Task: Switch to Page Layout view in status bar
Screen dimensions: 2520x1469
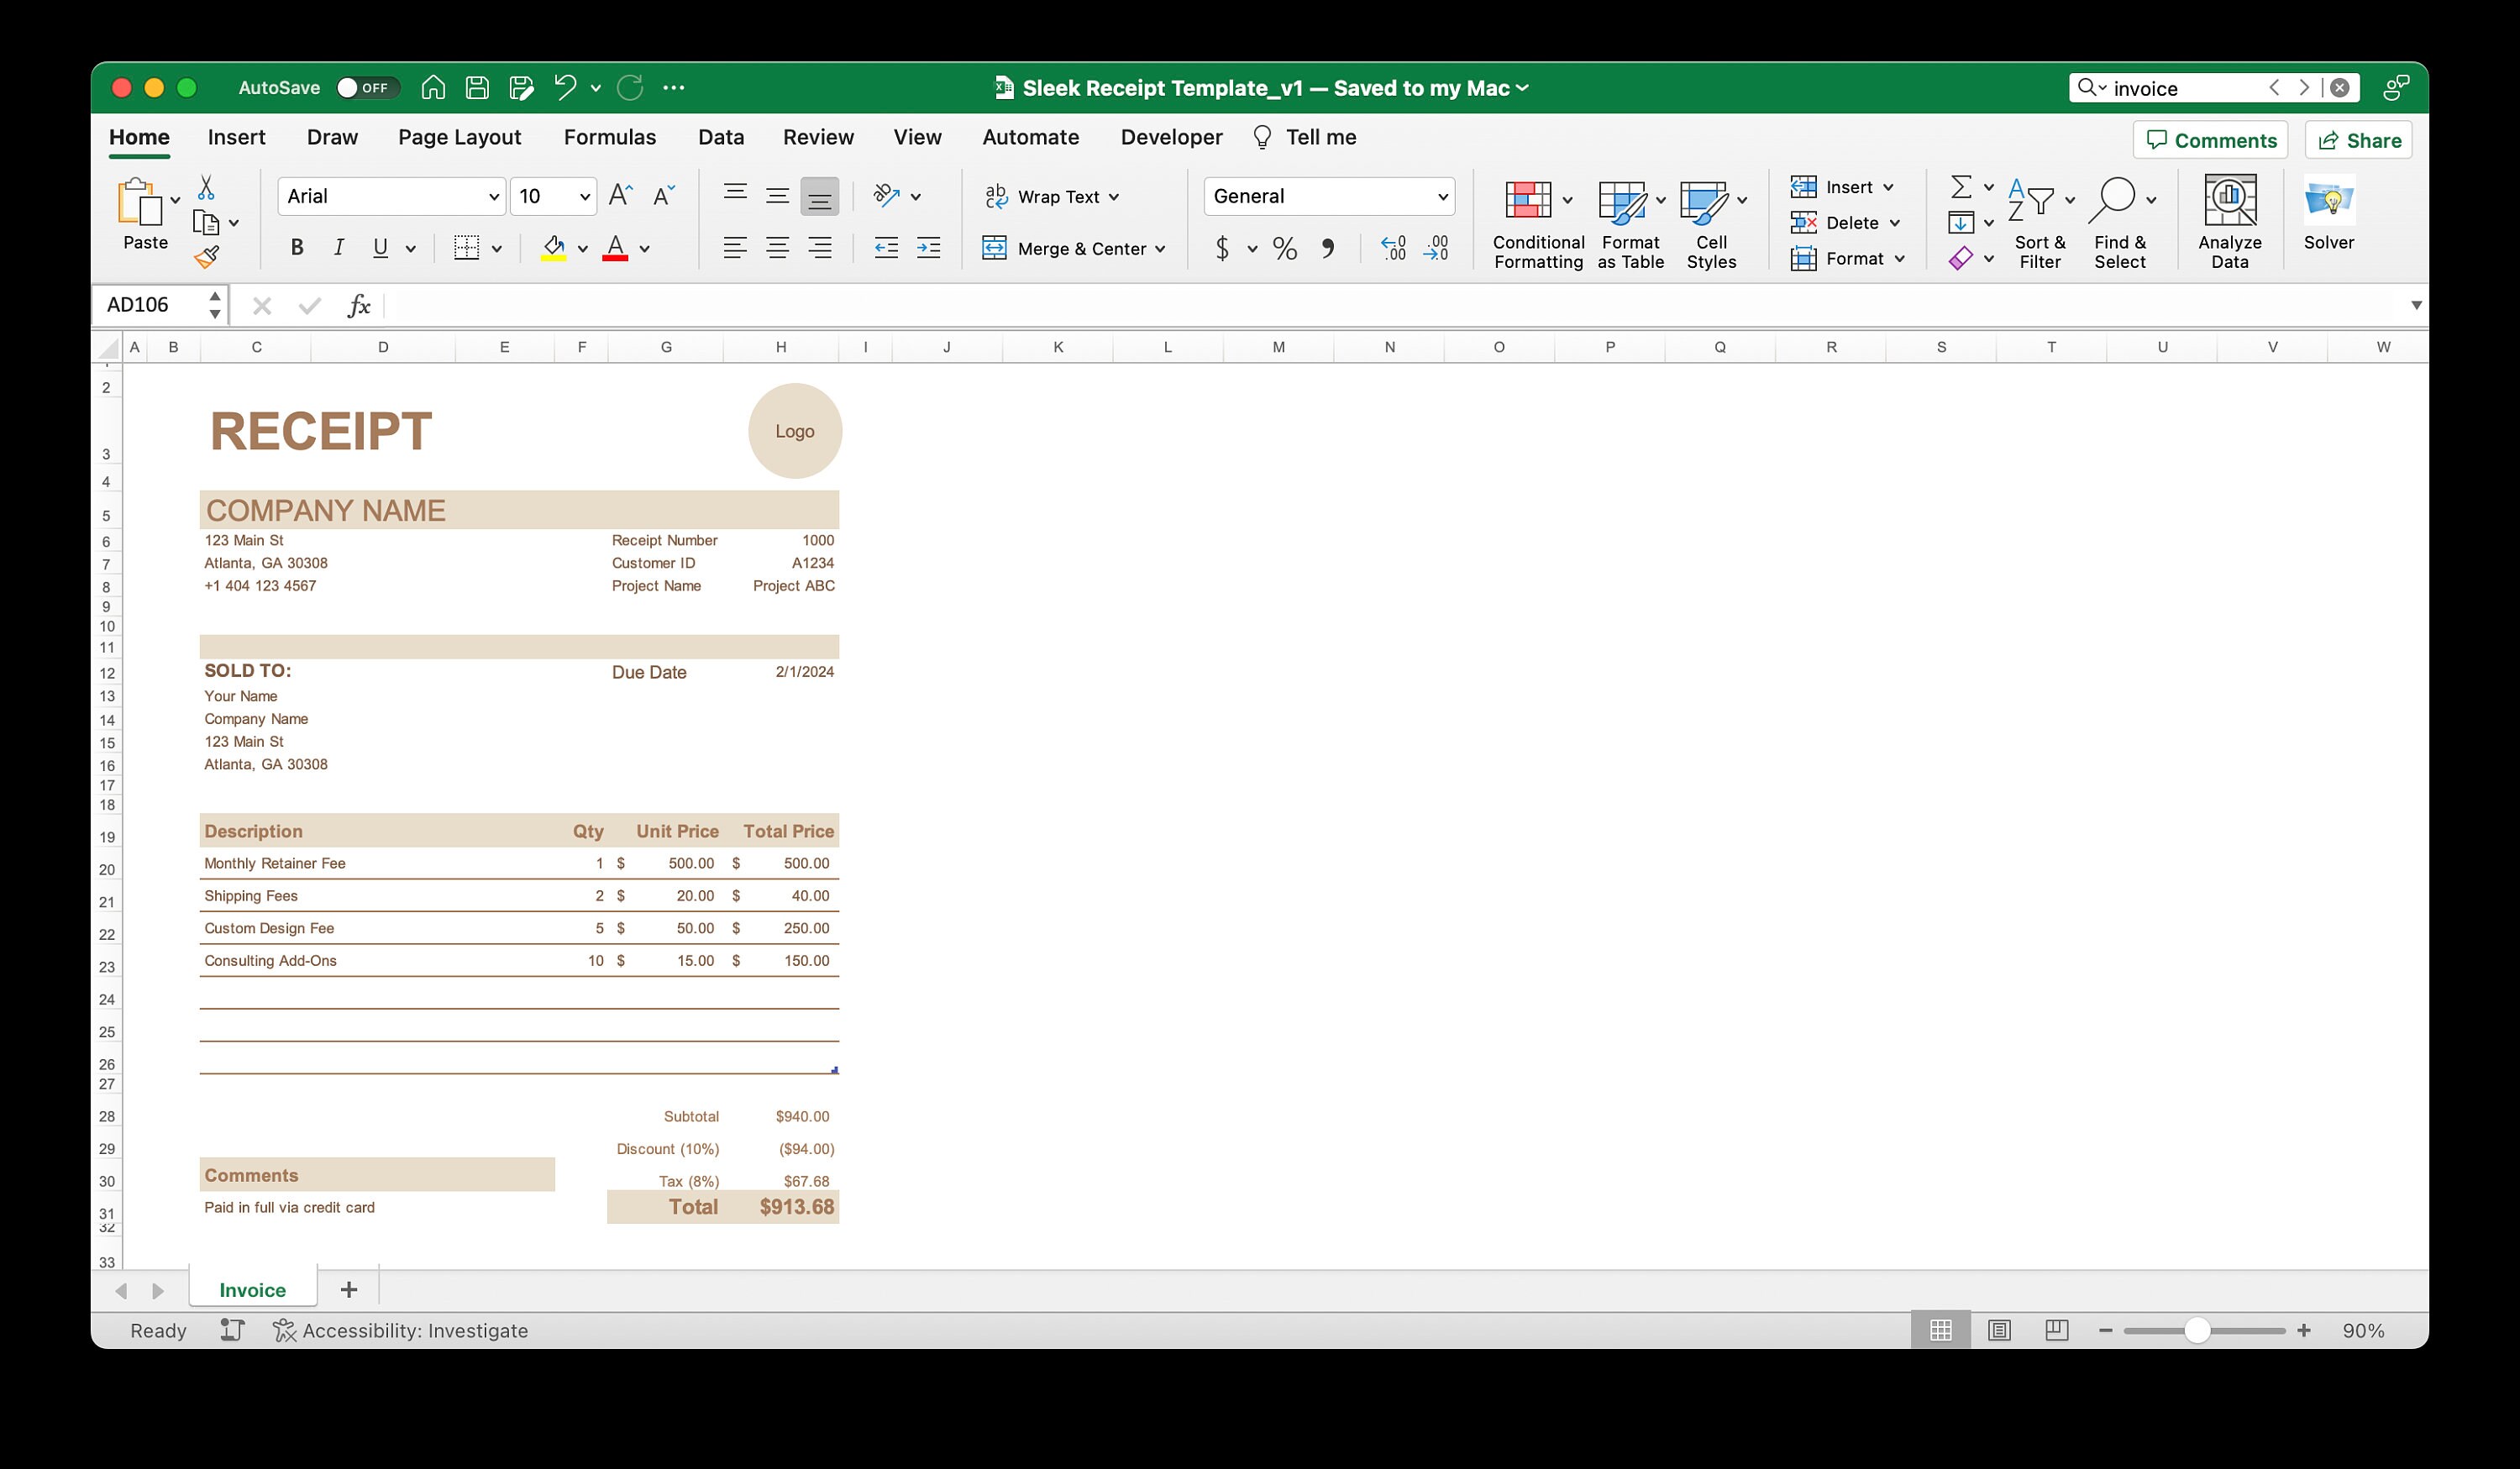Action: tap(1998, 1330)
